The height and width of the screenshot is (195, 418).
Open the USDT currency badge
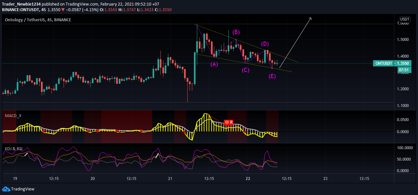tap(405, 19)
